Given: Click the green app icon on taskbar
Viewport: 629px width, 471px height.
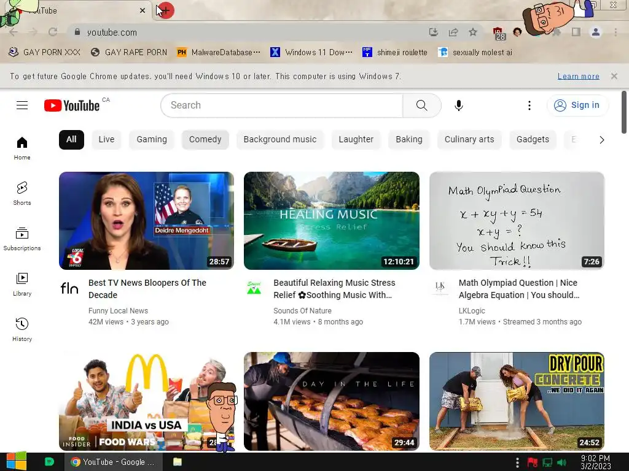Looking at the screenshot, I should [49, 462].
